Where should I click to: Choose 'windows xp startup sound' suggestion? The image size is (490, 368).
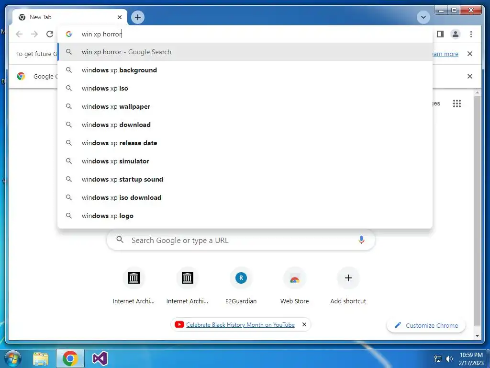tap(245, 179)
